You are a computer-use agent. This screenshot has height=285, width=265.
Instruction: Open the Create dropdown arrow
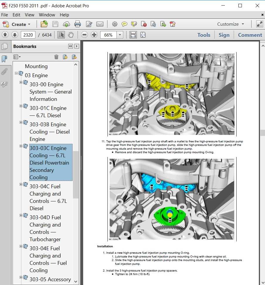click(x=29, y=24)
